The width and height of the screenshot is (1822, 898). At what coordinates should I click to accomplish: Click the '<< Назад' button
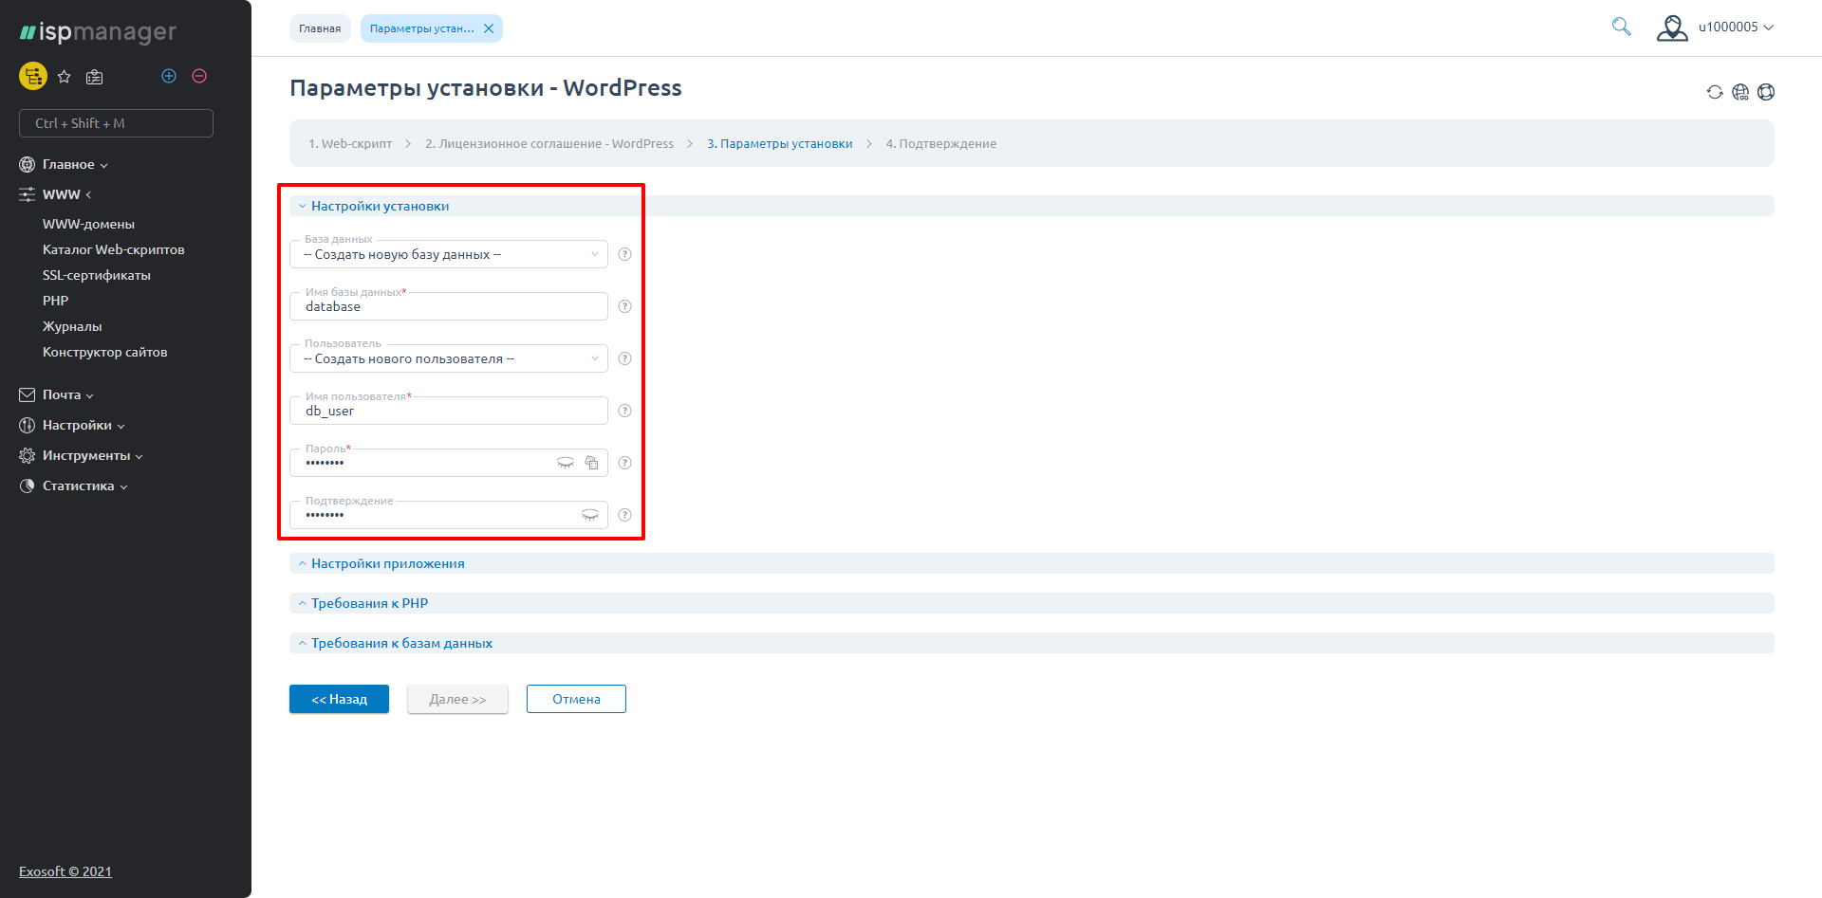point(339,699)
